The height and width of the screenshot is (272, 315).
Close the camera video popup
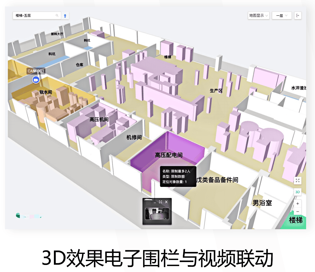166,202
